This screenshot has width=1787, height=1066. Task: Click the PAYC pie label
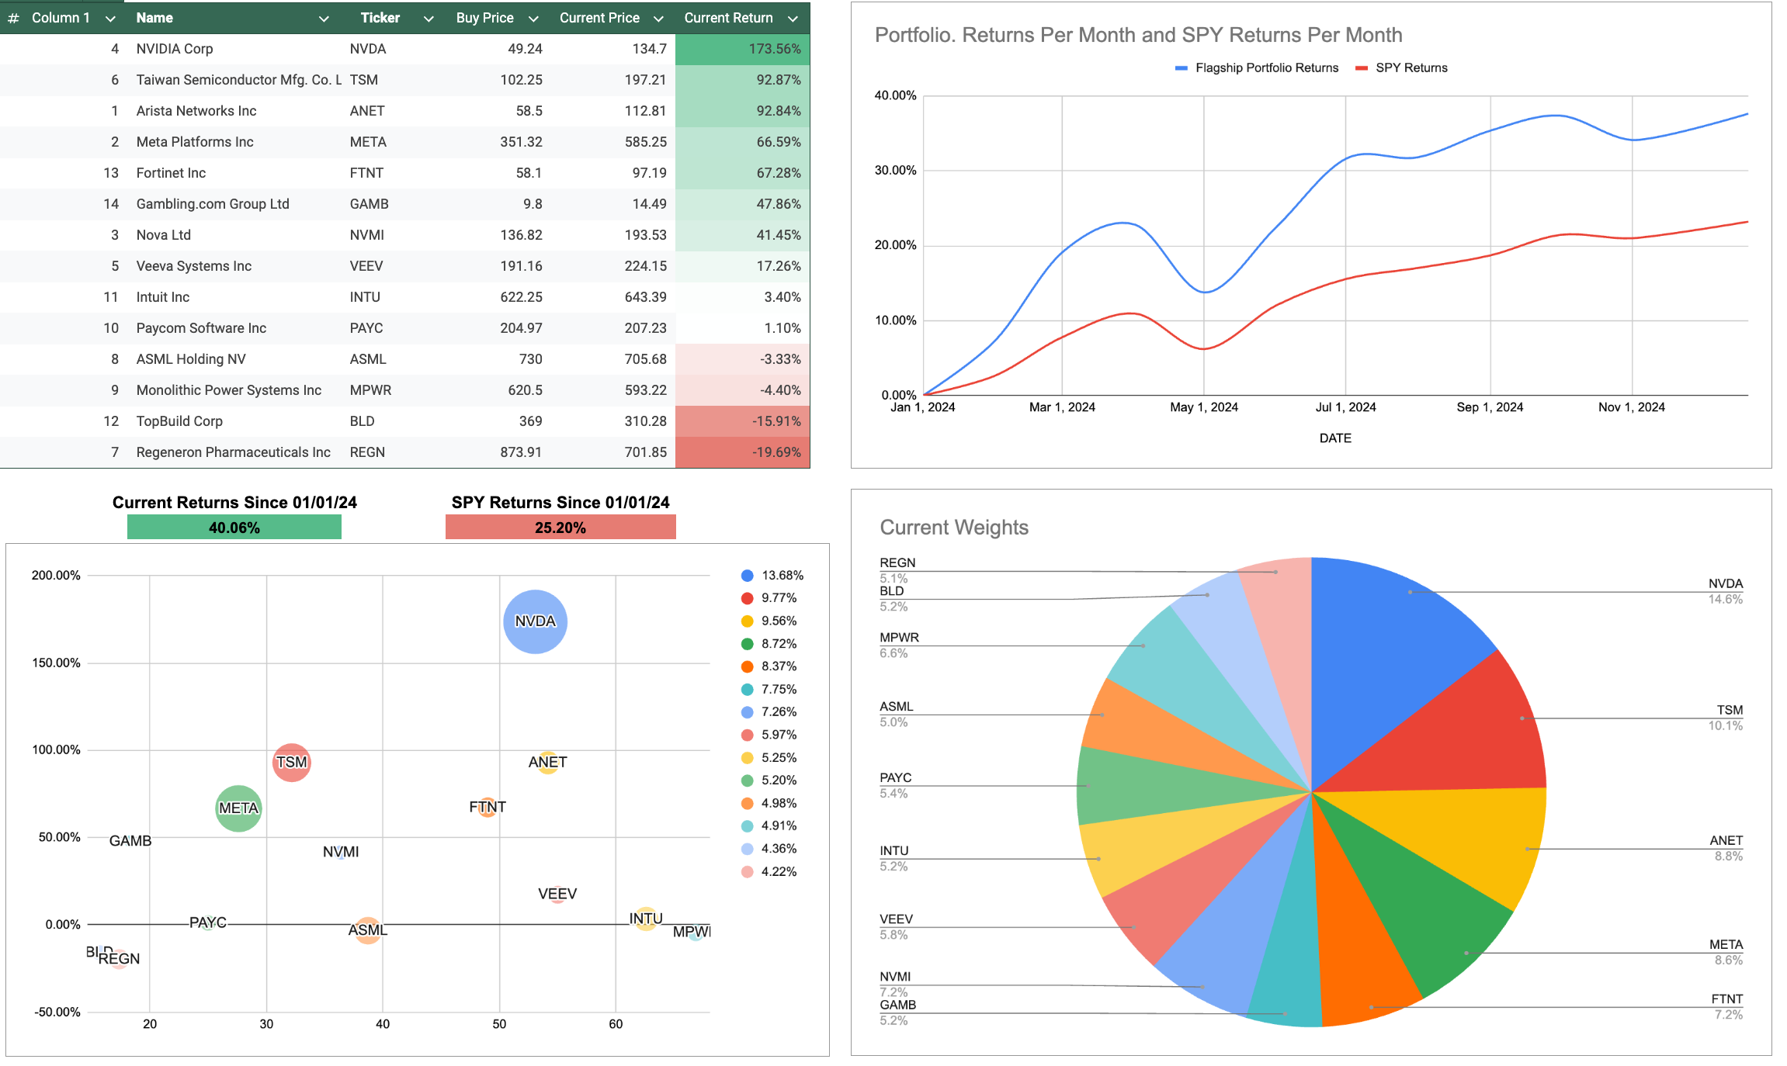click(896, 778)
